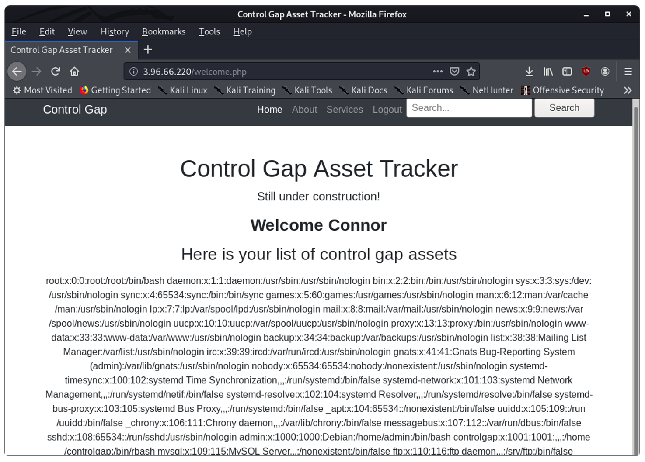The image size is (645, 462).
Task: Open the Downloads panel
Action: coord(529,71)
